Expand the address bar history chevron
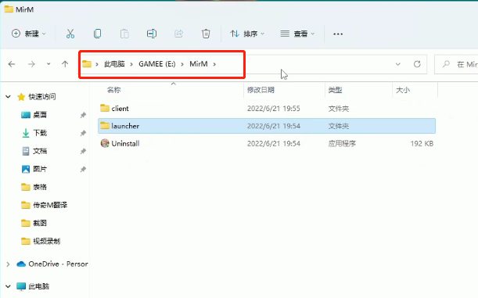 click(398, 64)
